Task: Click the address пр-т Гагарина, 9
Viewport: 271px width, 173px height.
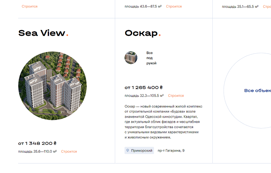Action: (171, 151)
